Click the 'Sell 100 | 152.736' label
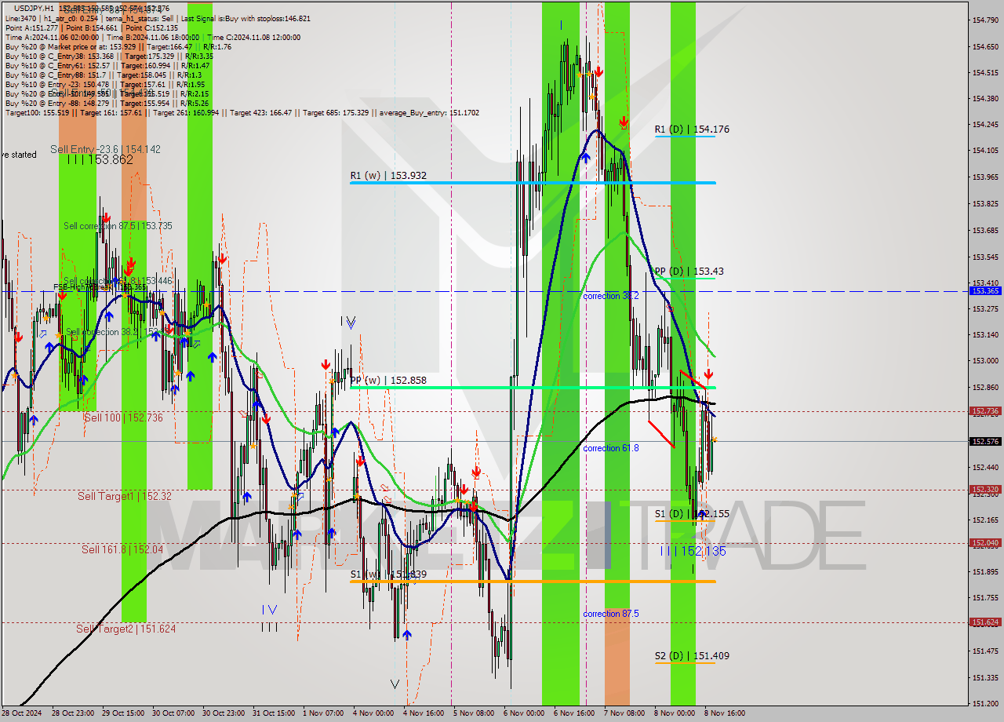Viewport: 1004px width, 722px height. 123,418
